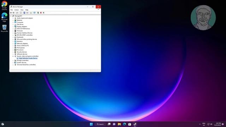Screen dimensions: 226x127
Task: Click the taskbar Search box
Action: point(100,124)
